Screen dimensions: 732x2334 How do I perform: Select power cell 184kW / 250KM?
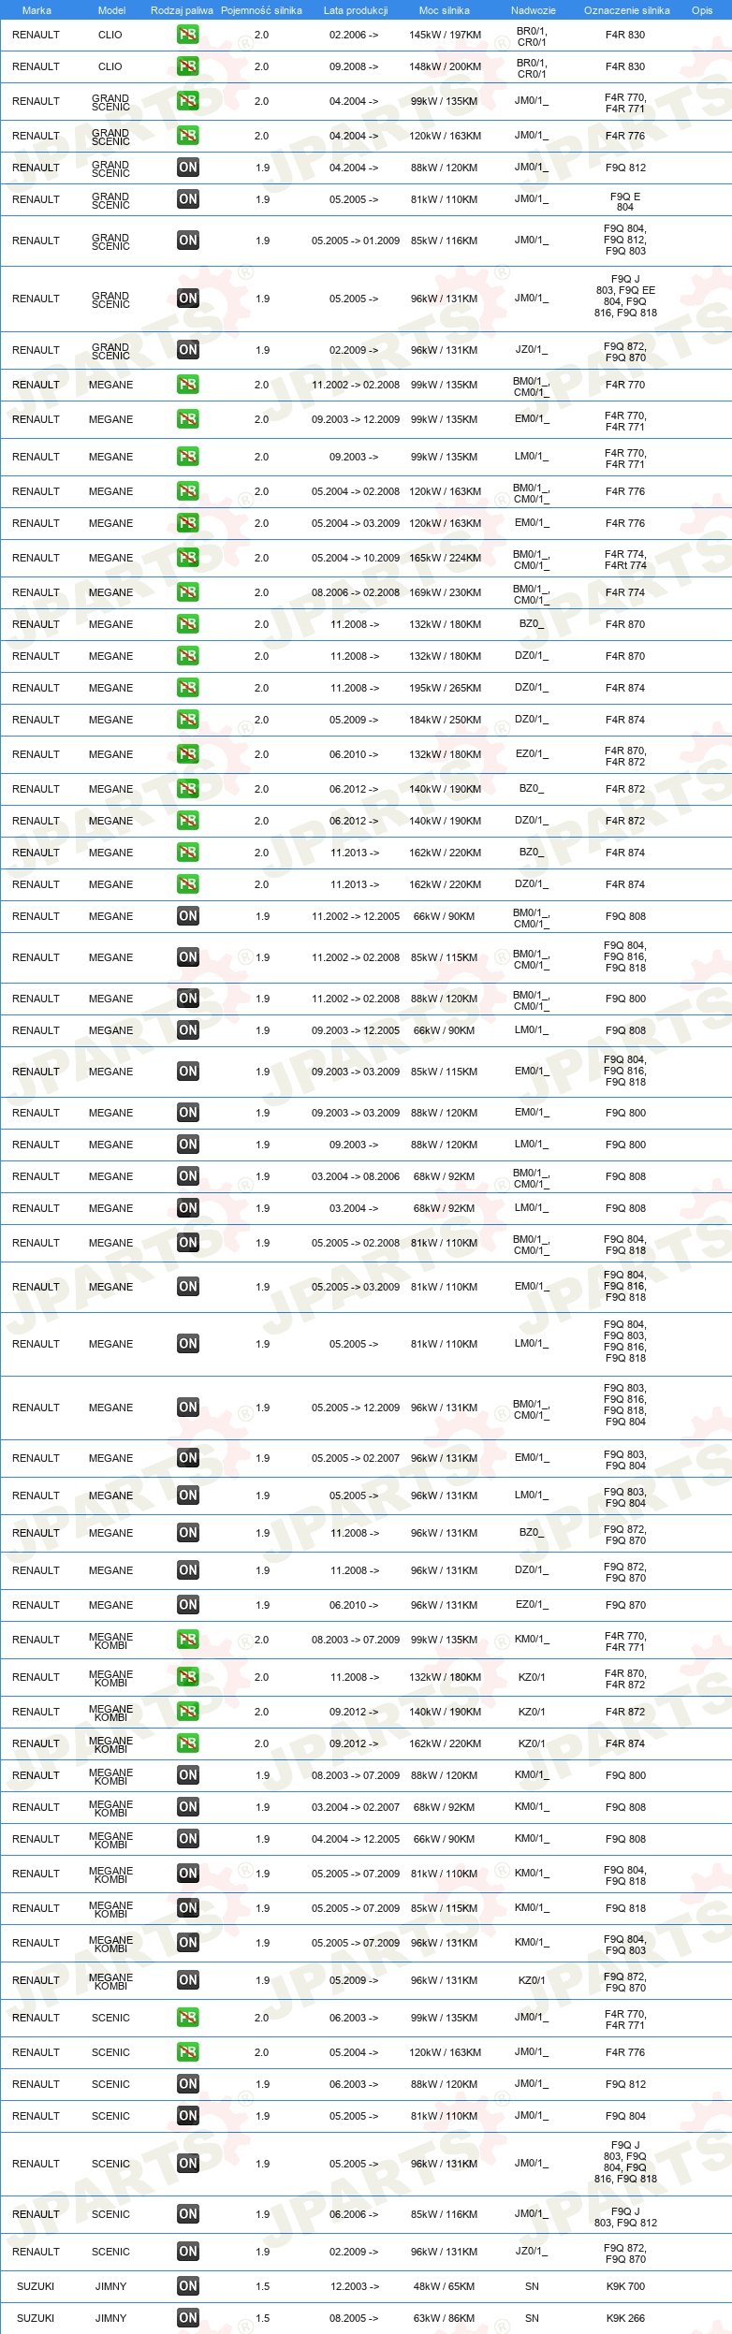click(445, 720)
